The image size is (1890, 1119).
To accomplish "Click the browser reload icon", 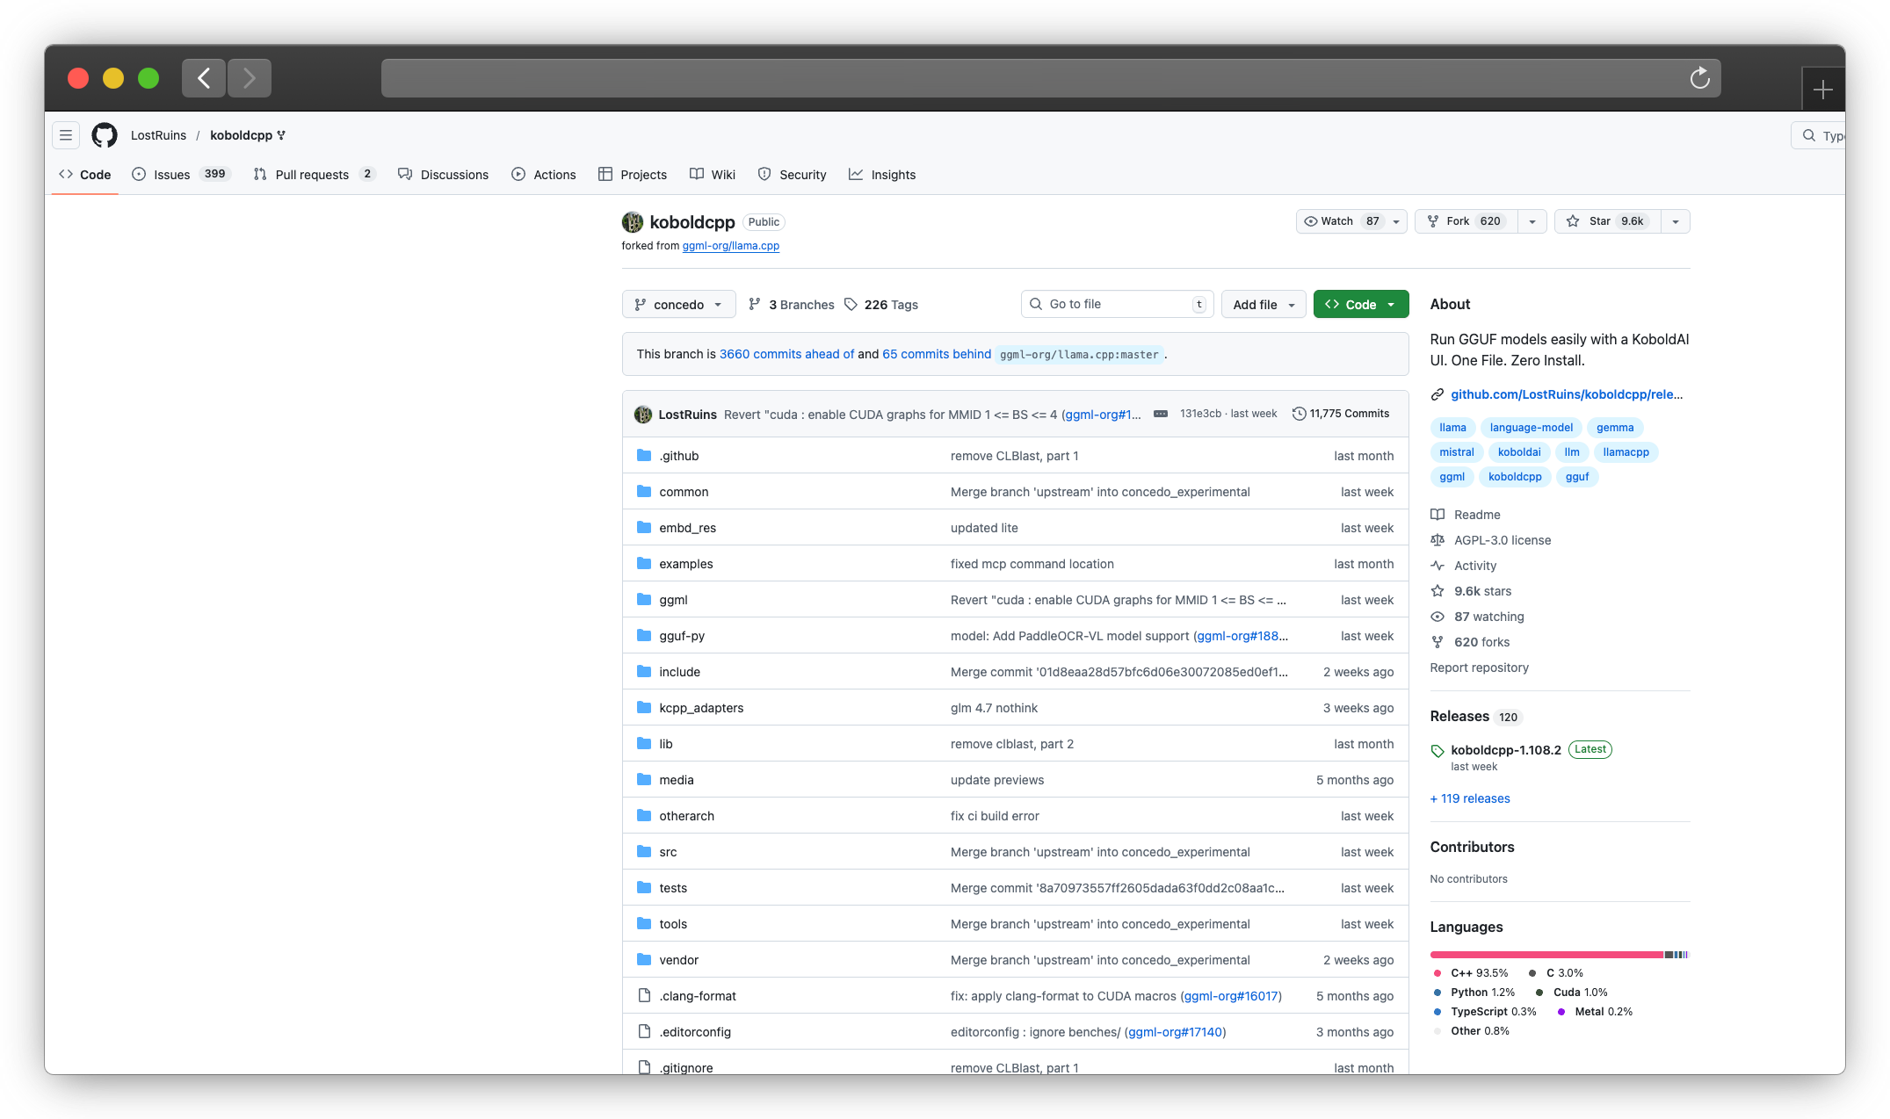I will tap(1699, 78).
